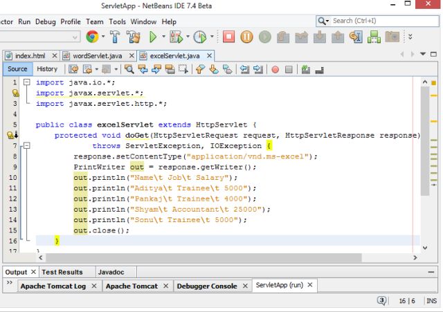The image size is (443, 312).
Task: Open the Team menu
Action: (x=95, y=21)
